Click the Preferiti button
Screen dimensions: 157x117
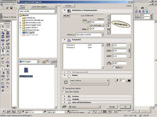pos(68,5)
